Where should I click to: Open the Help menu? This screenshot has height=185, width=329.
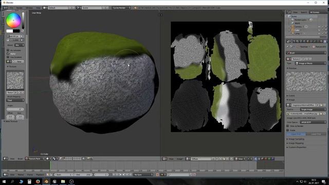point(38,8)
